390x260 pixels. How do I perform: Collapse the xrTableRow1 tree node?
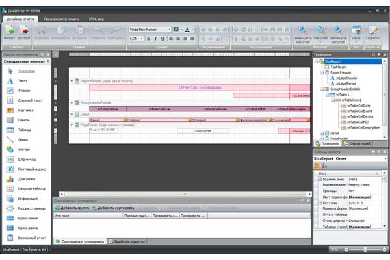click(333, 100)
